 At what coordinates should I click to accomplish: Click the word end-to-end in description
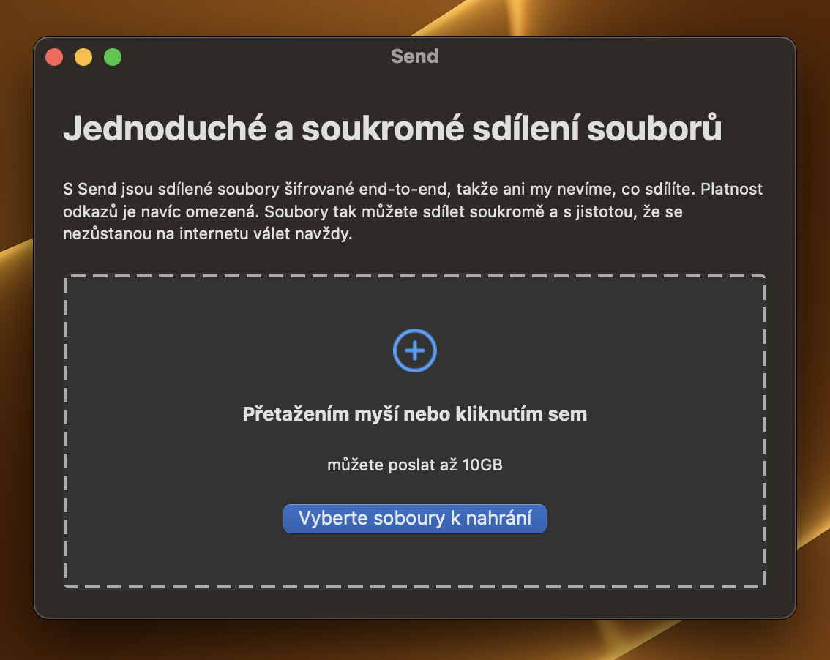[403, 189]
